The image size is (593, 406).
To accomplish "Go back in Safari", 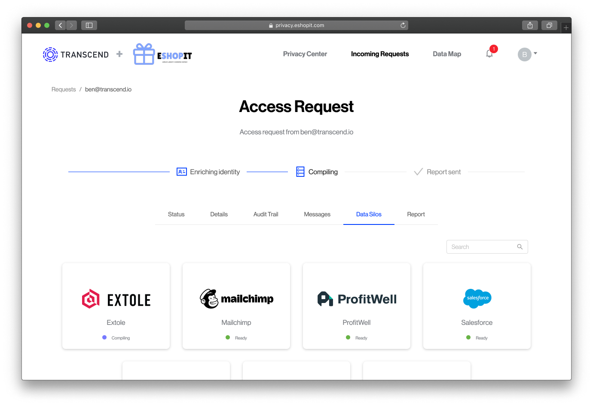I will 60,25.
